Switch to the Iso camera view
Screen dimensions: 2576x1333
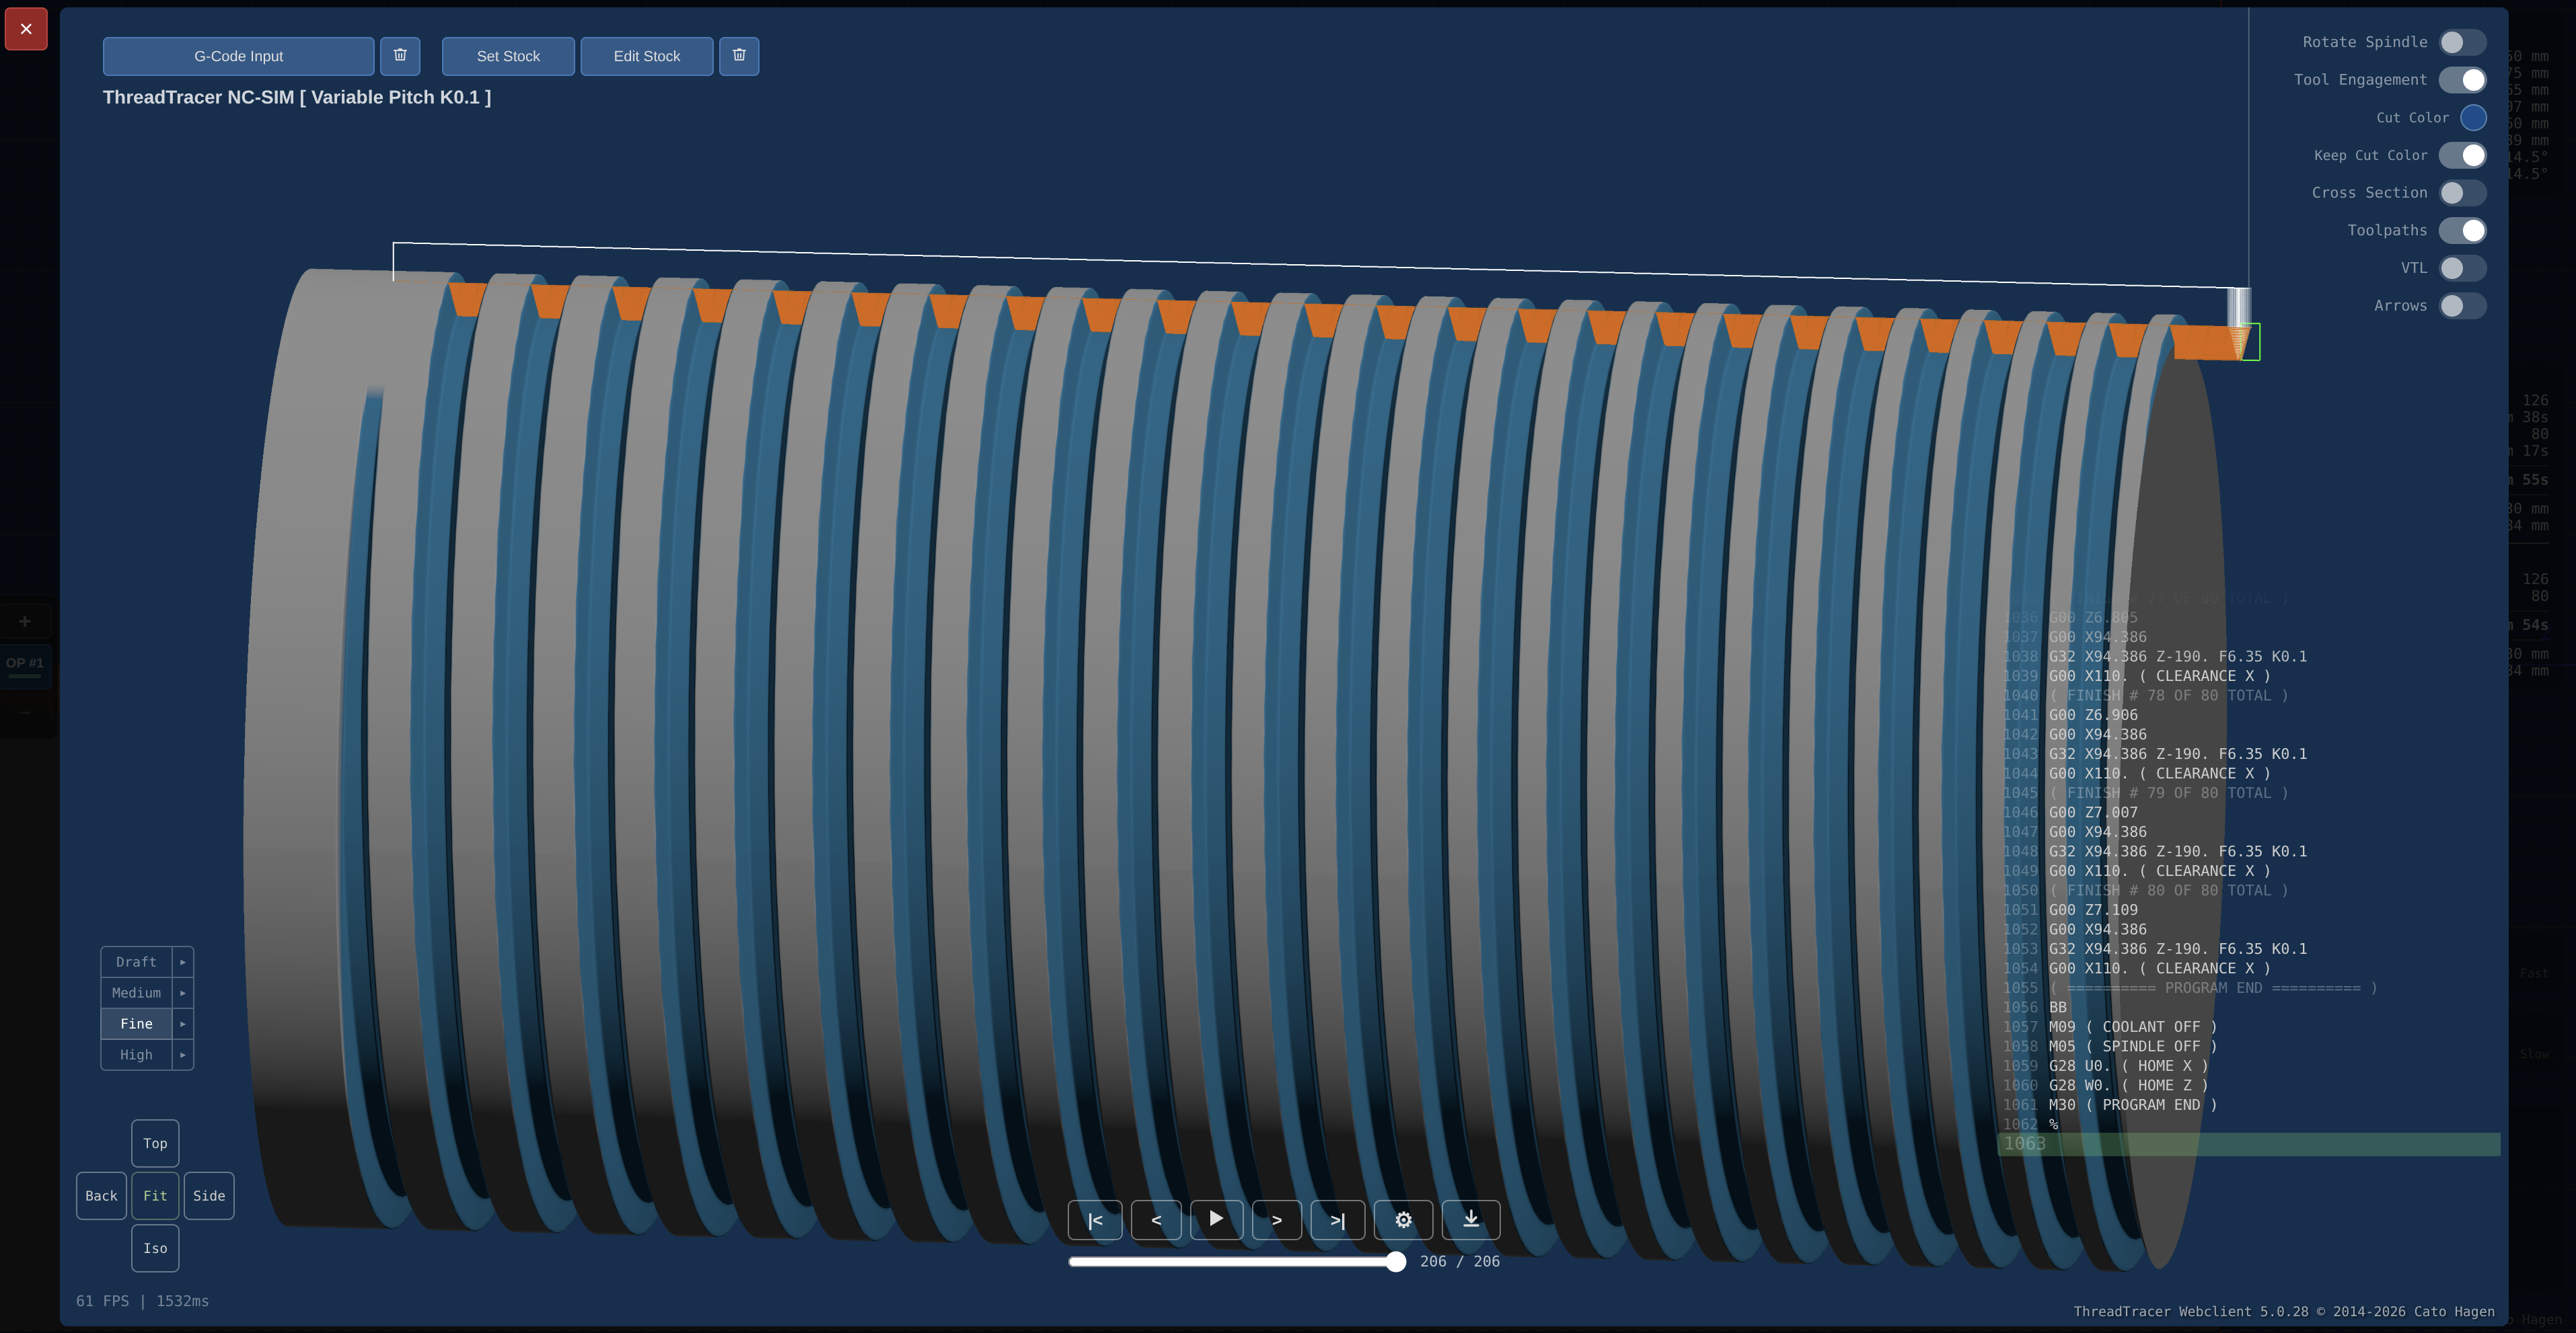click(x=155, y=1248)
